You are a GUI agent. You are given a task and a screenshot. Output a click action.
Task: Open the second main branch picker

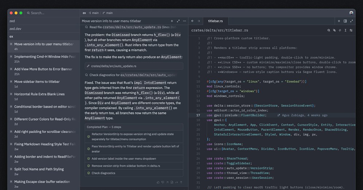click(x=108, y=13)
